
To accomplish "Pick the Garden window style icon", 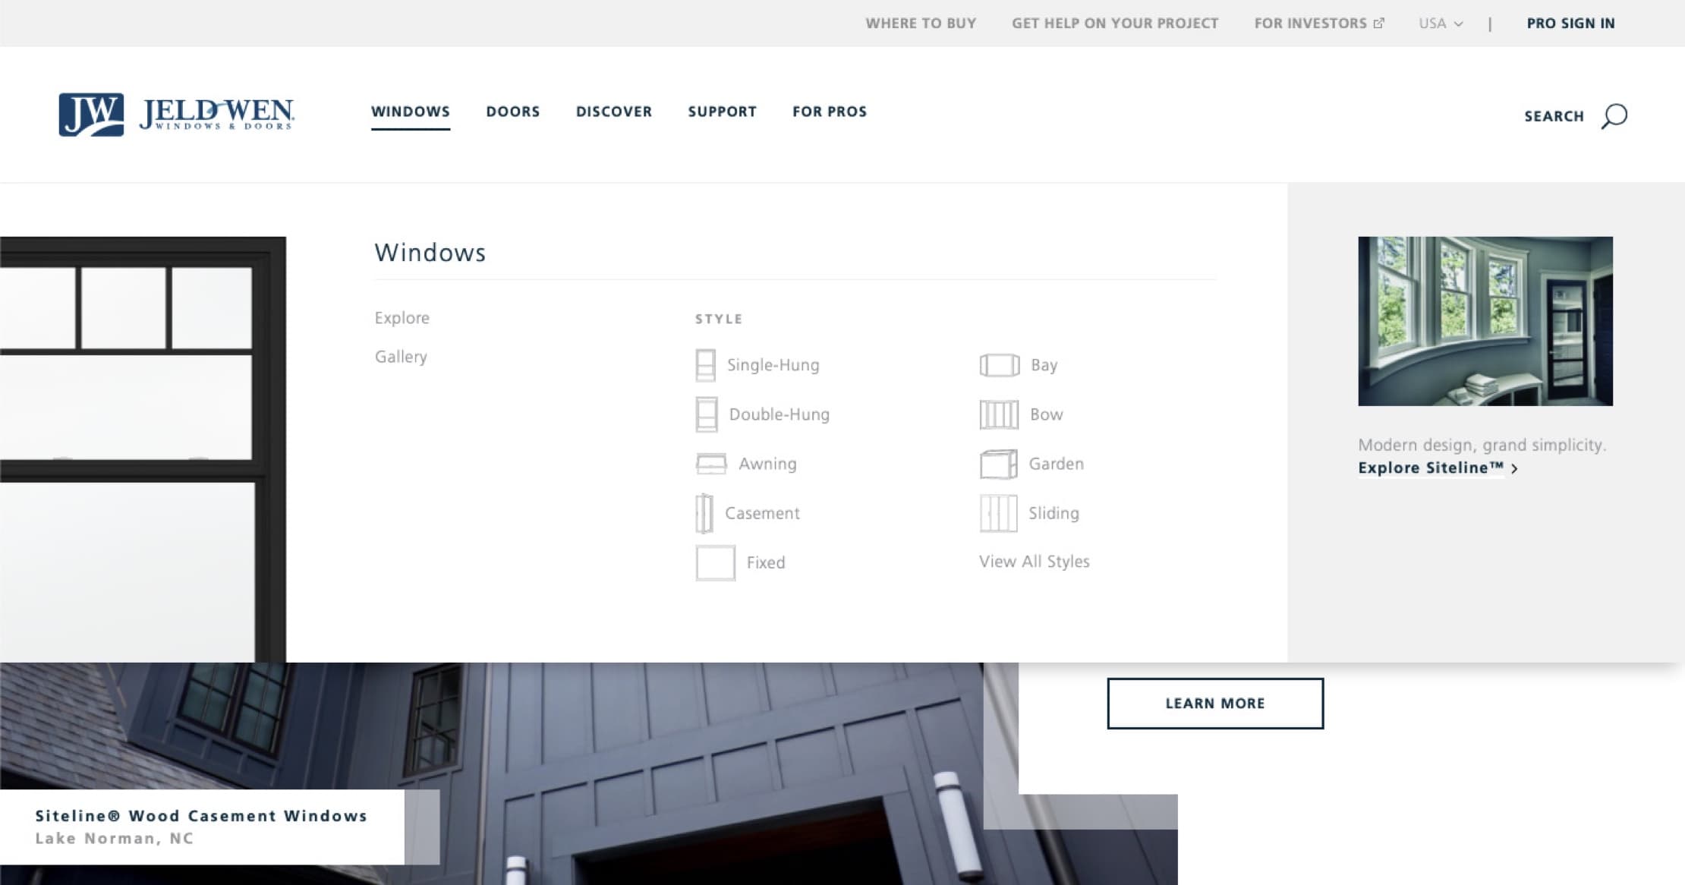I will pos(998,463).
